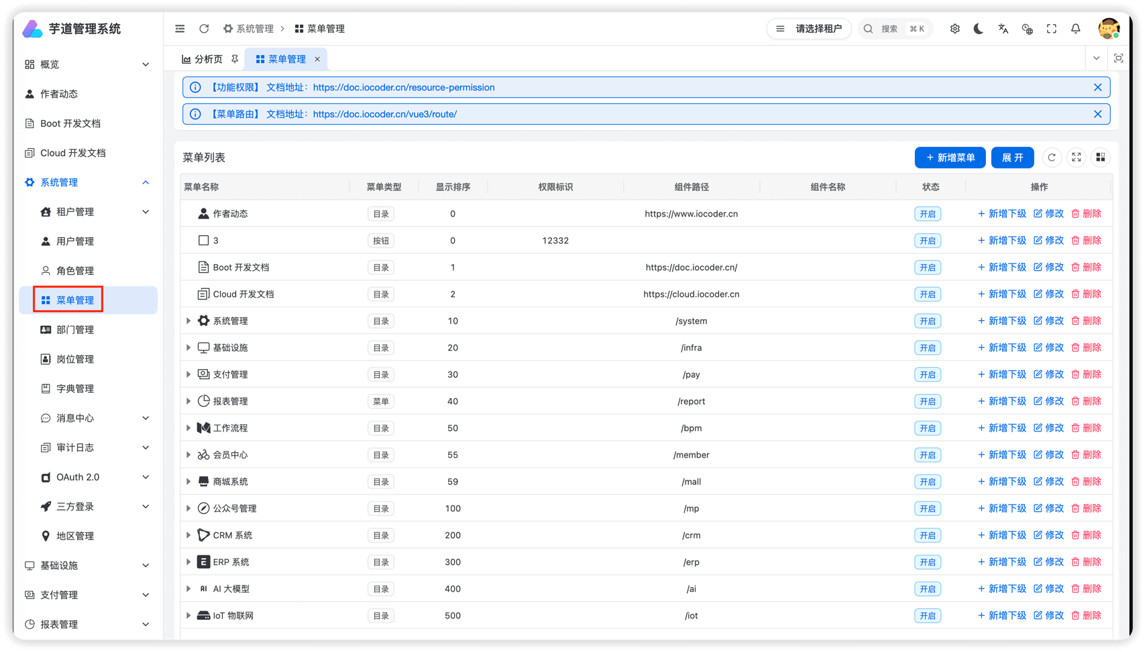The image size is (1145, 652).
Task: Pin the 分析页 tab
Action: [x=235, y=59]
